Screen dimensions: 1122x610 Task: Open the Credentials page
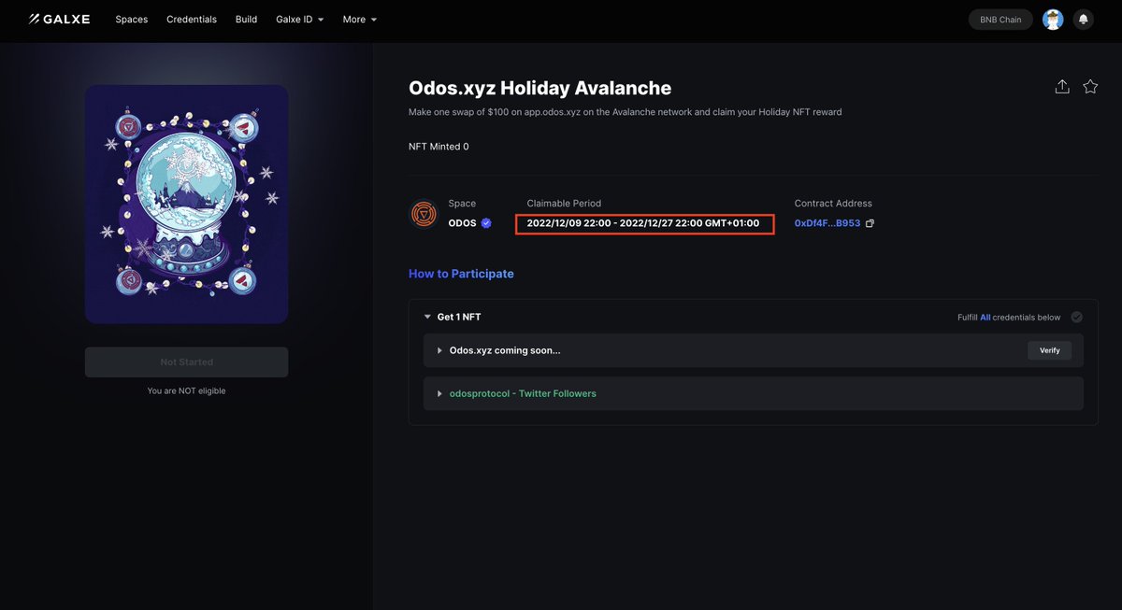tap(192, 20)
